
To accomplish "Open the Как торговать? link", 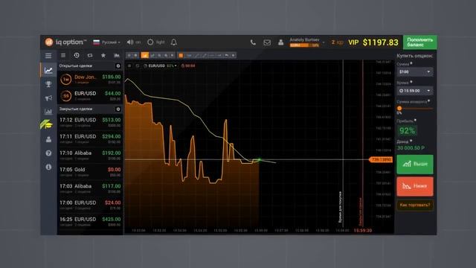I will 415,205.
